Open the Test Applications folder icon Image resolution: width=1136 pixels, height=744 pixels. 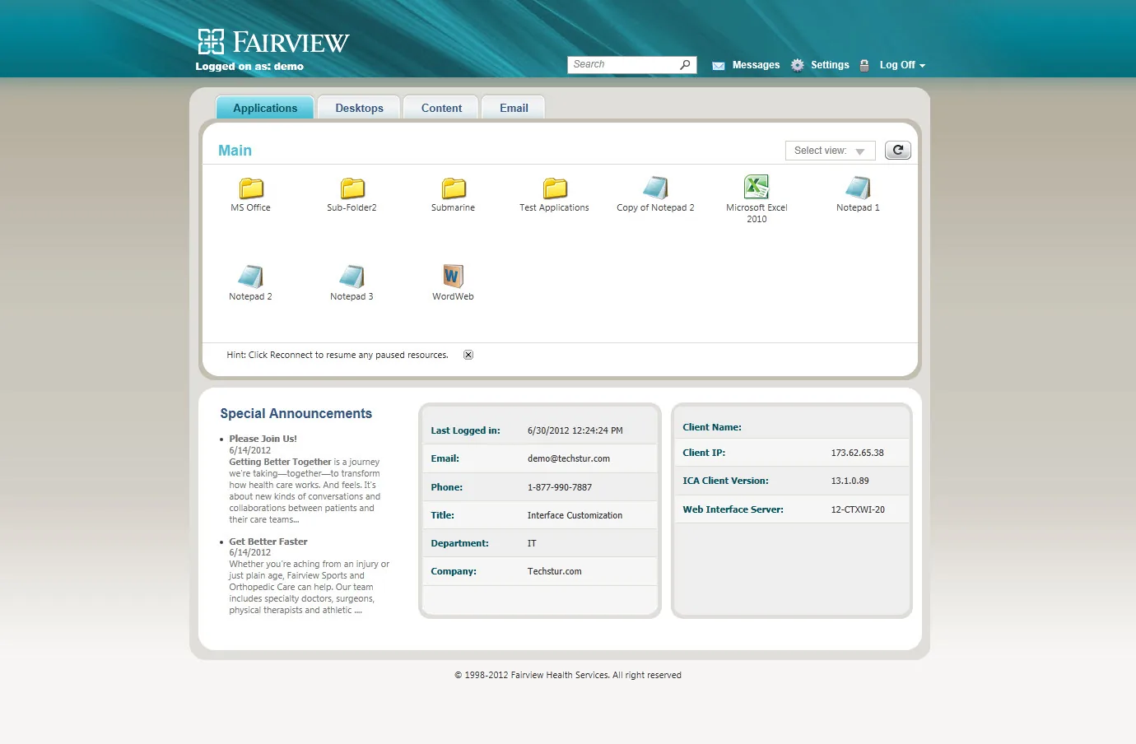555,188
